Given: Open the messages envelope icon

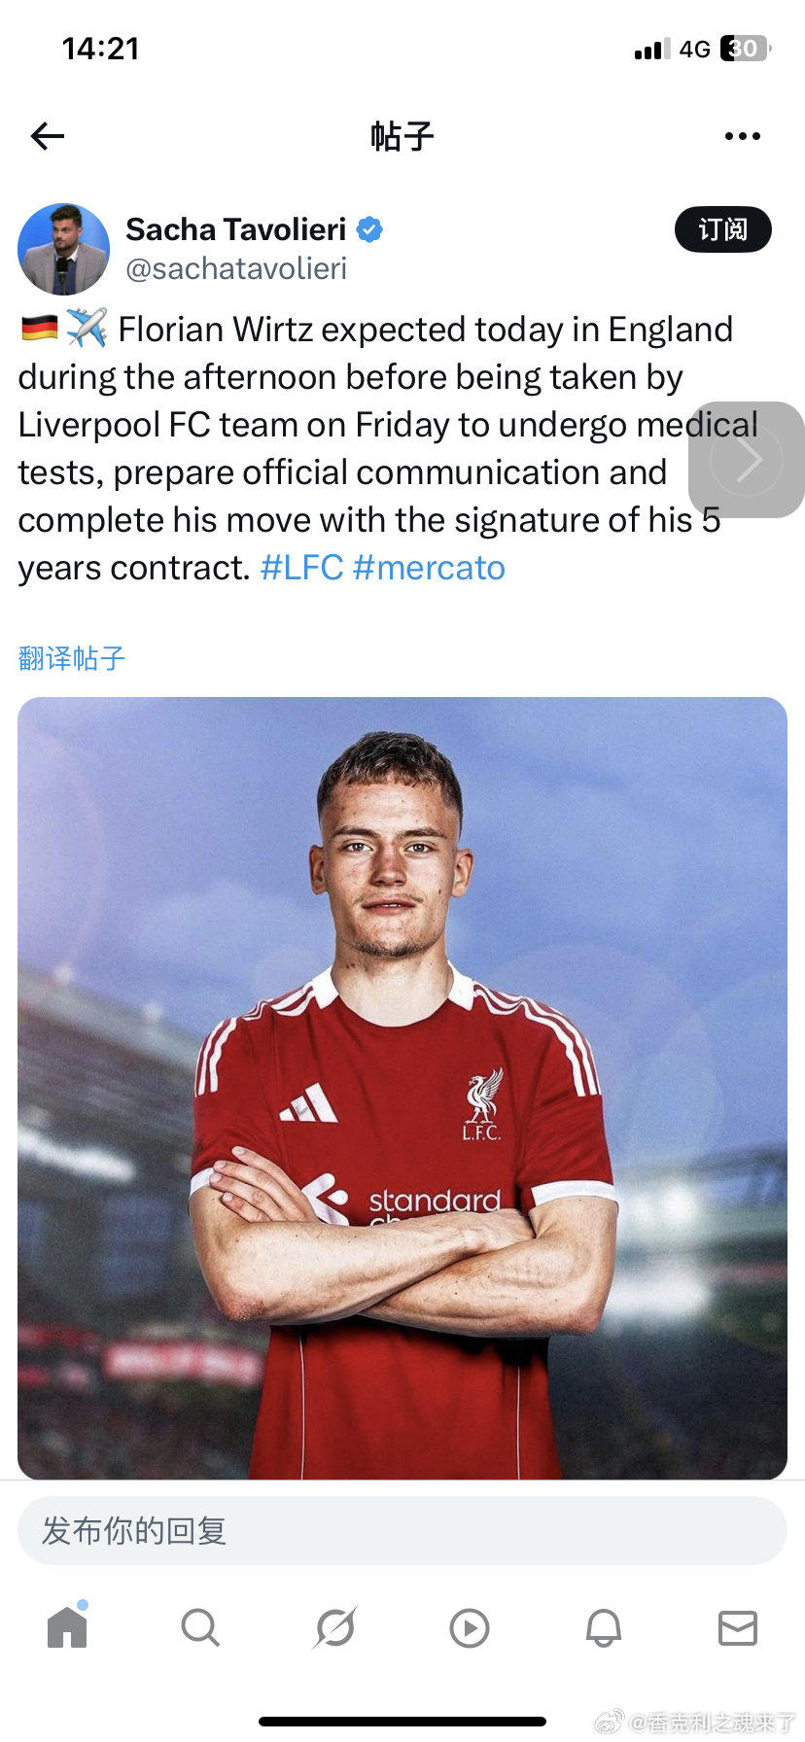Looking at the screenshot, I should coord(738,1627).
